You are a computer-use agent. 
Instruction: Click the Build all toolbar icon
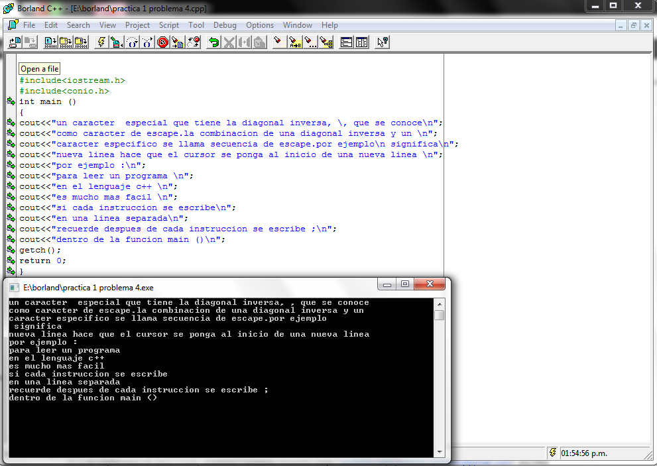point(80,42)
